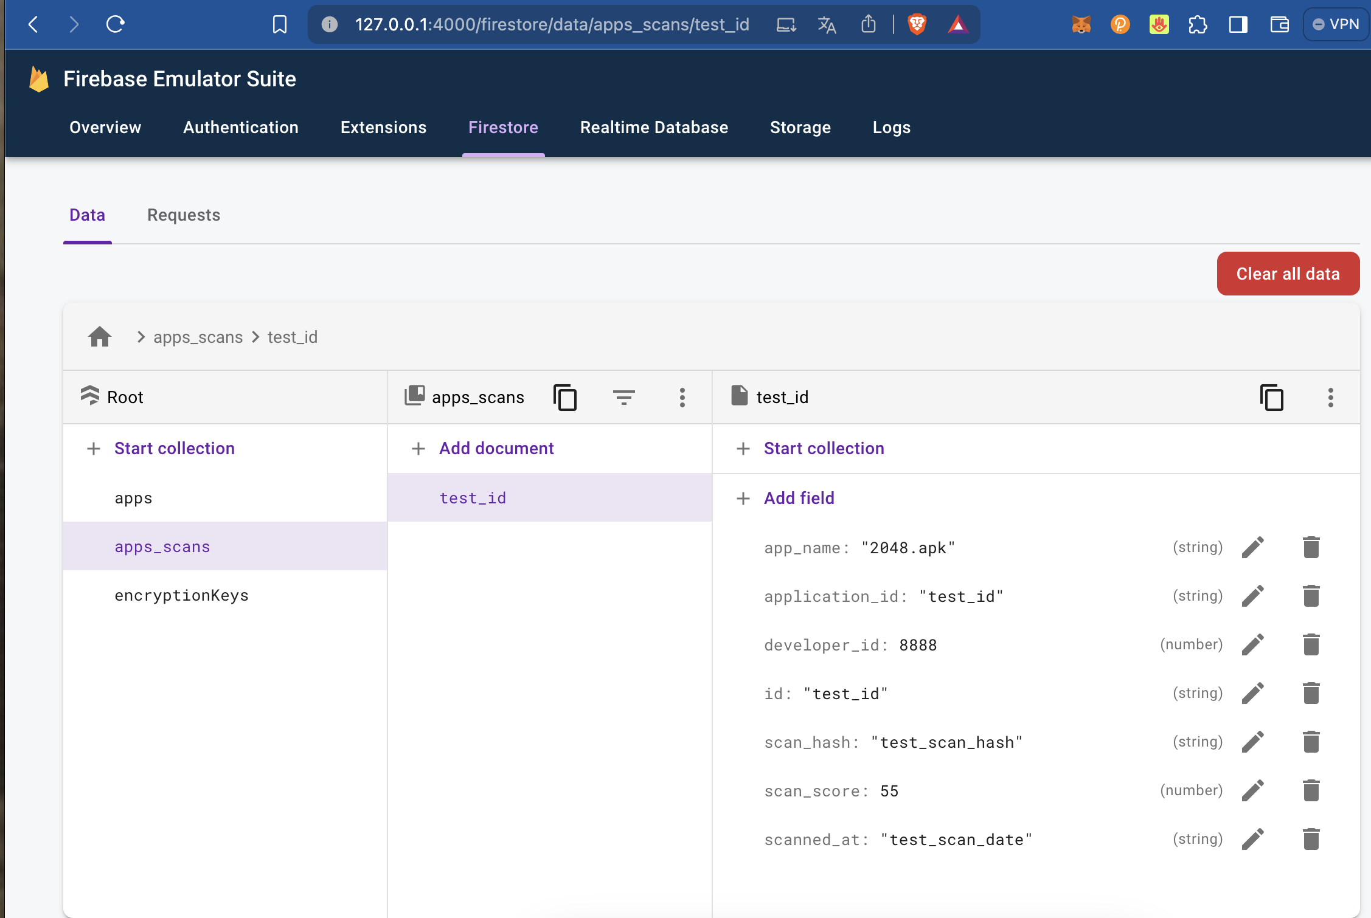Delete the scanned_at field
The image size is (1371, 918).
click(x=1311, y=839)
